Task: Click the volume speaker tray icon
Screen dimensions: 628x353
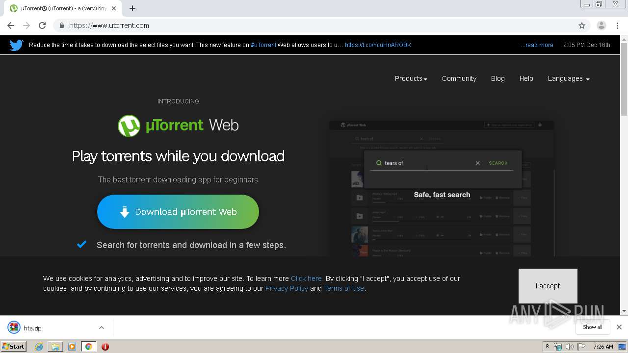Action: 569,347
